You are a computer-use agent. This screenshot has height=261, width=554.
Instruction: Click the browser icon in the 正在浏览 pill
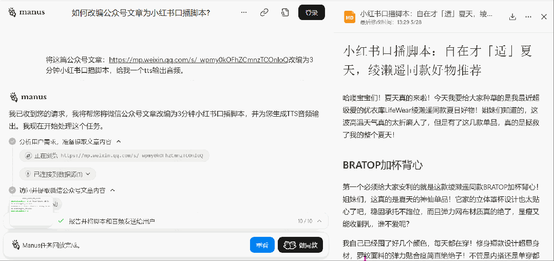(x=28, y=156)
